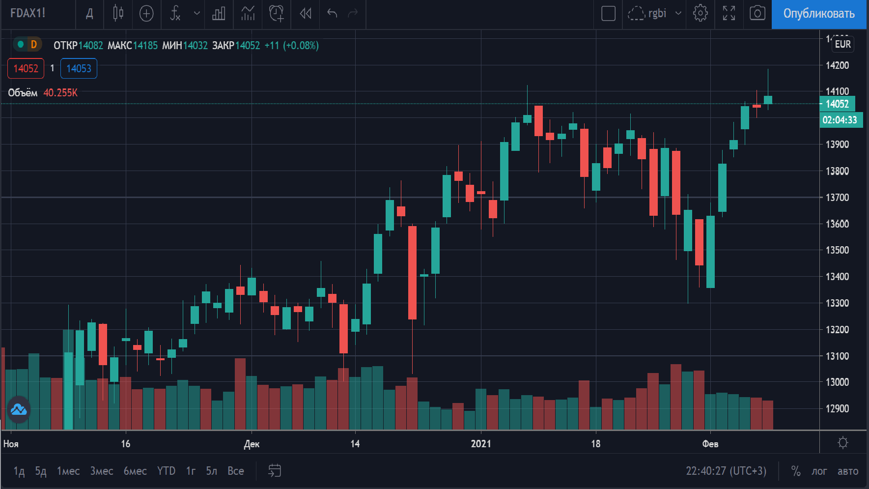Viewport: 869px width, 489px height.
Task: Click the FDAX1! symbol search field
Action: pos(28,13)
